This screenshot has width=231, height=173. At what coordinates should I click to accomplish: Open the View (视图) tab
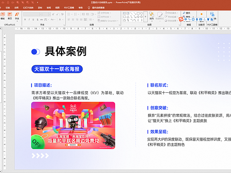coord(57,8)
